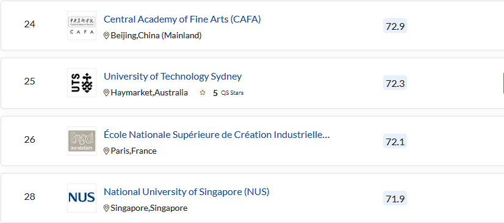The height and width of the screenshot is (223, 504).
Task: Click location pin icon beside Singapore
Action: [x=106, y=208]
